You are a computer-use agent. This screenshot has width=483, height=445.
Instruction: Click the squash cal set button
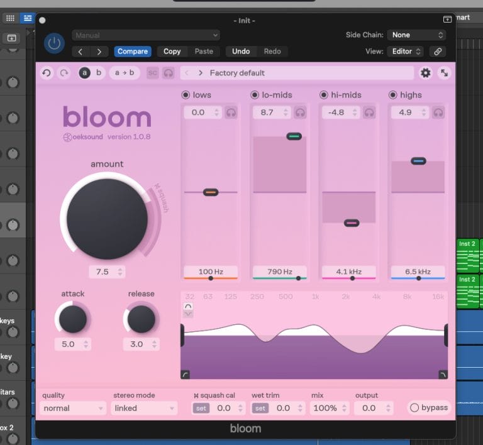201,409
